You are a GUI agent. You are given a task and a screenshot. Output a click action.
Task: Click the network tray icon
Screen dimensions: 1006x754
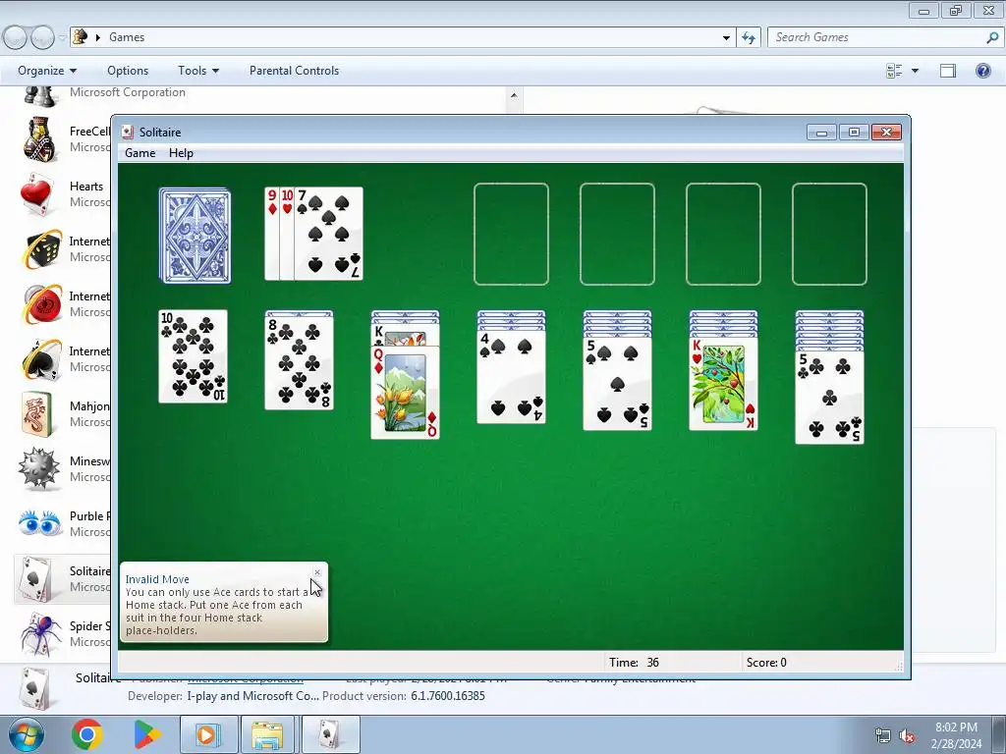tap(883, 735)
